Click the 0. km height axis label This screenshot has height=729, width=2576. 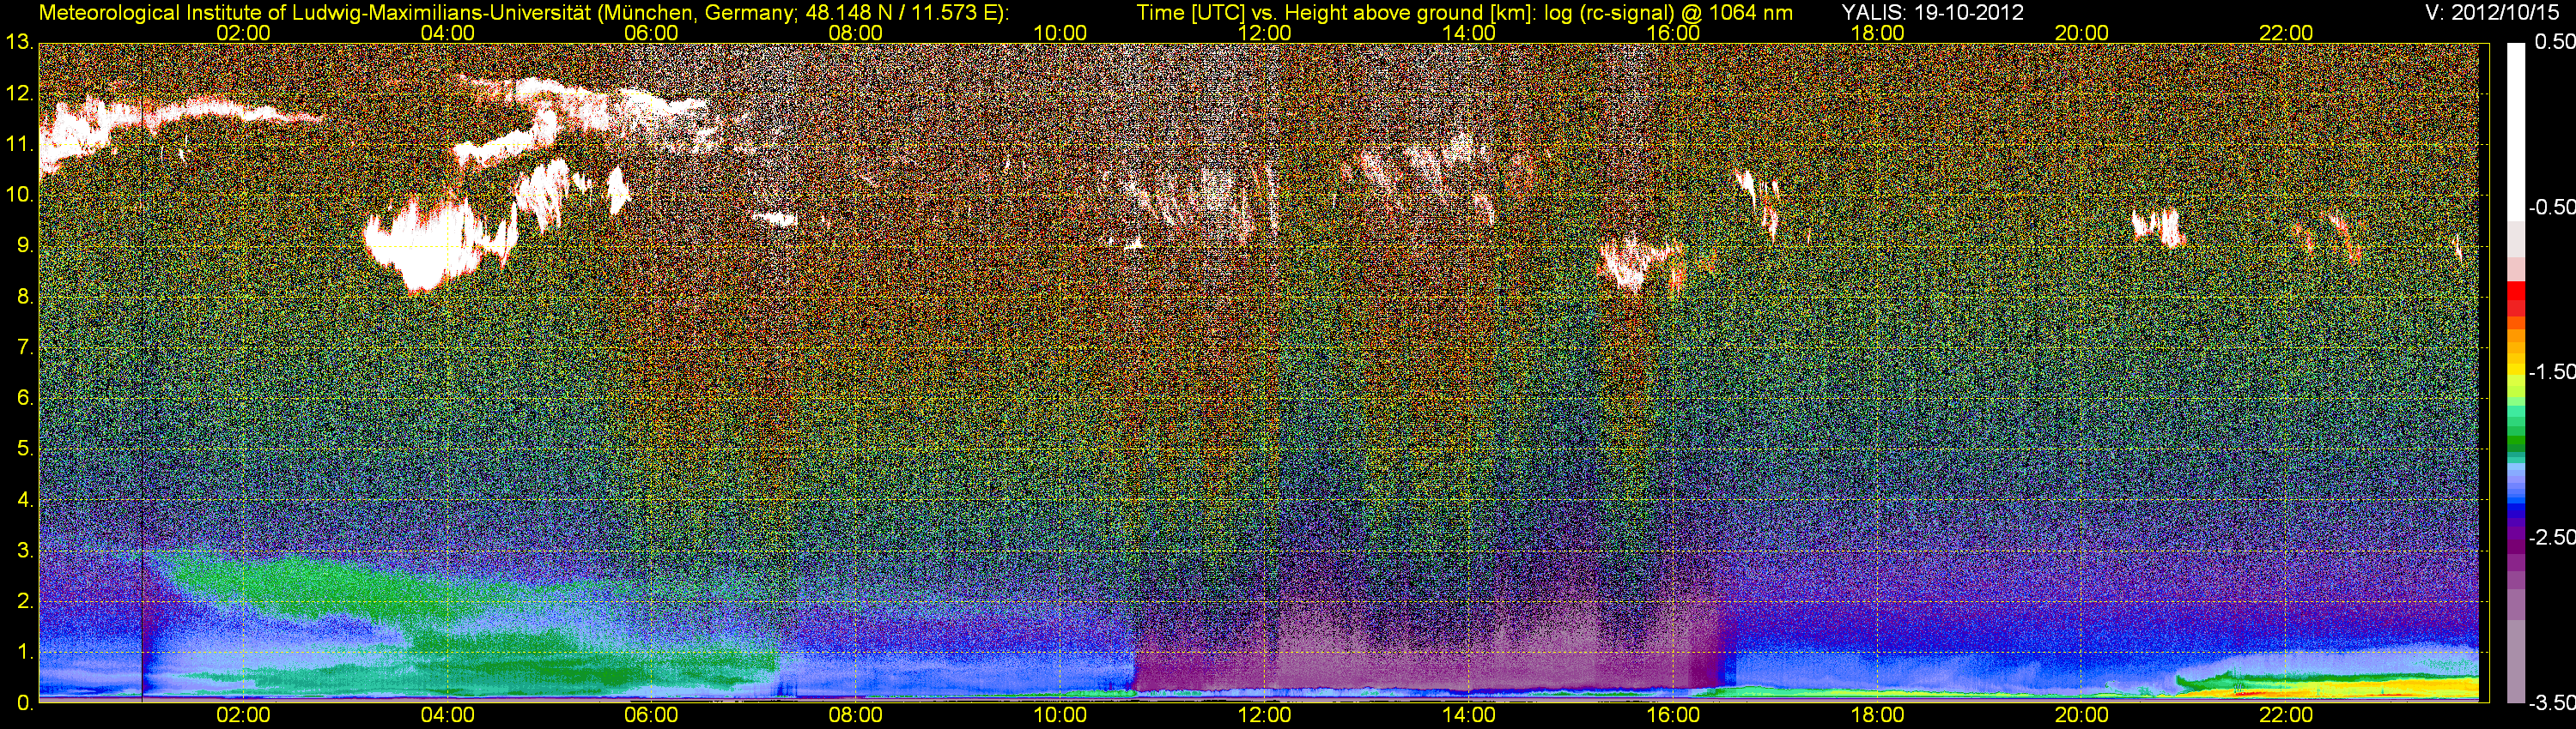pos(25,702)
